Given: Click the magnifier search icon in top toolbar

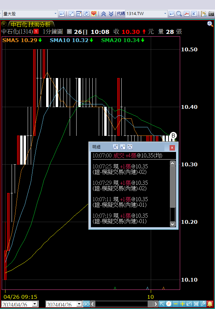Looking at the screenshot, I should [179, 14].
